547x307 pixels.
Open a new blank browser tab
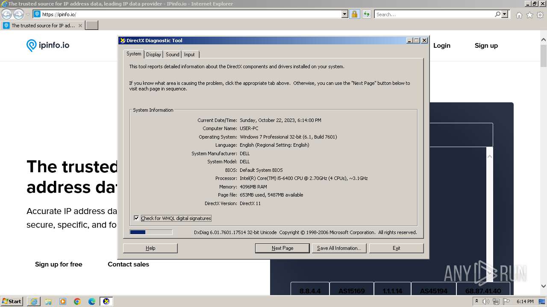coord(92,25)
